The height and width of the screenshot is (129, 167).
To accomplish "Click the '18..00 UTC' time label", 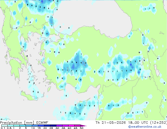I will tap(138, 123).
